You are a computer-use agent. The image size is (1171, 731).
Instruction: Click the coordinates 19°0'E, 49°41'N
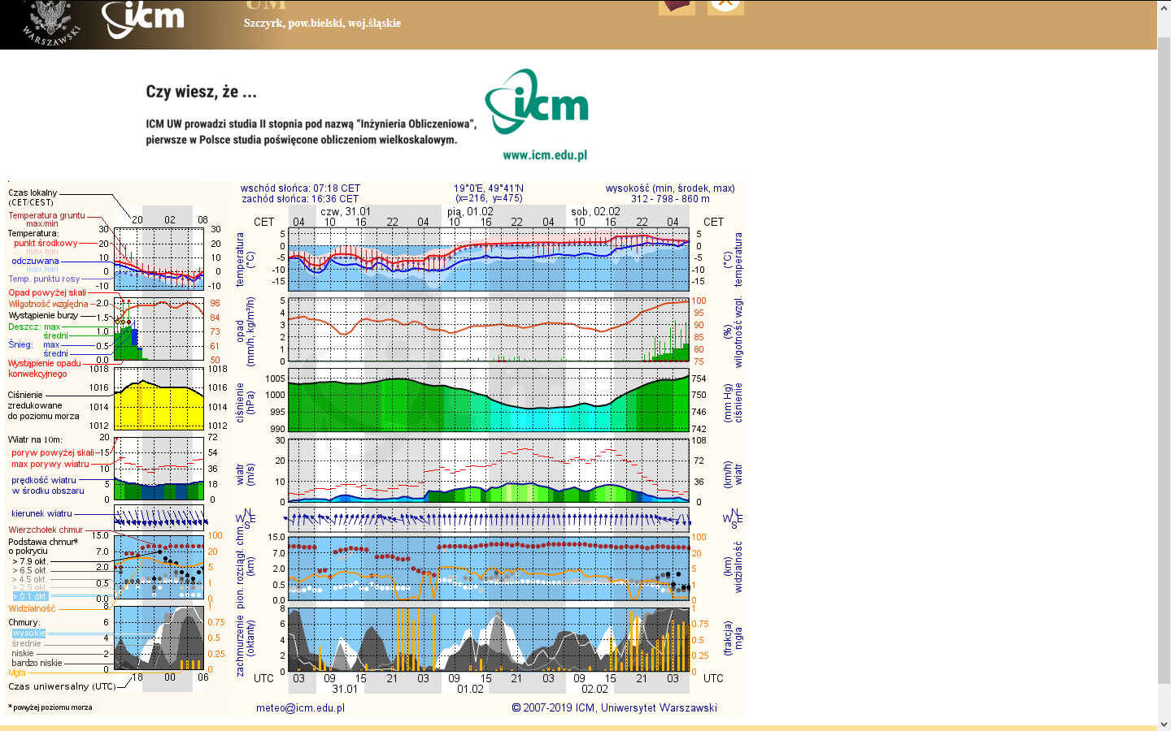click(489, 188)
